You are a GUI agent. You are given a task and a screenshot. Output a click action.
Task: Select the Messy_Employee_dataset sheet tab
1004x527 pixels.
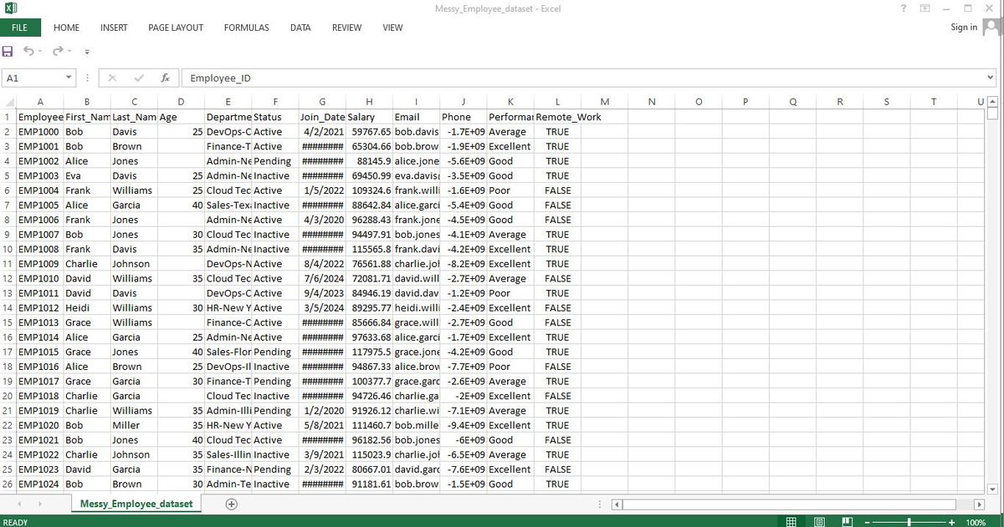pos(136,504)
